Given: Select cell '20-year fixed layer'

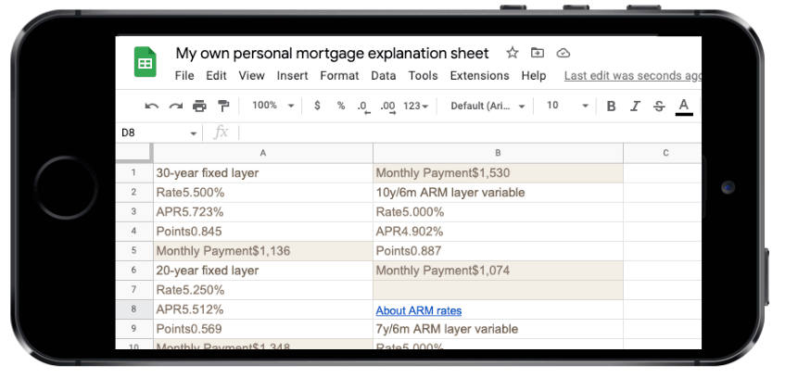Looking at the screenshot, I should coord(263,271).
